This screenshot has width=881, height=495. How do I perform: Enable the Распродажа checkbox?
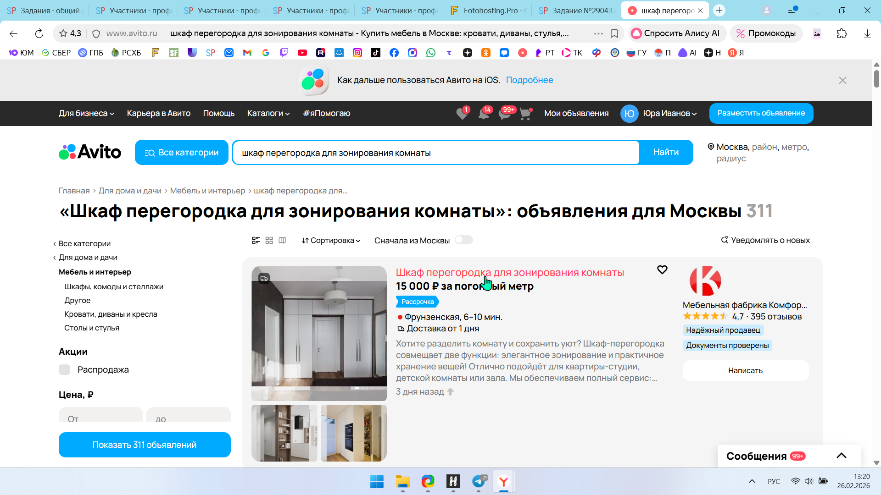click(x=65, y=370)
